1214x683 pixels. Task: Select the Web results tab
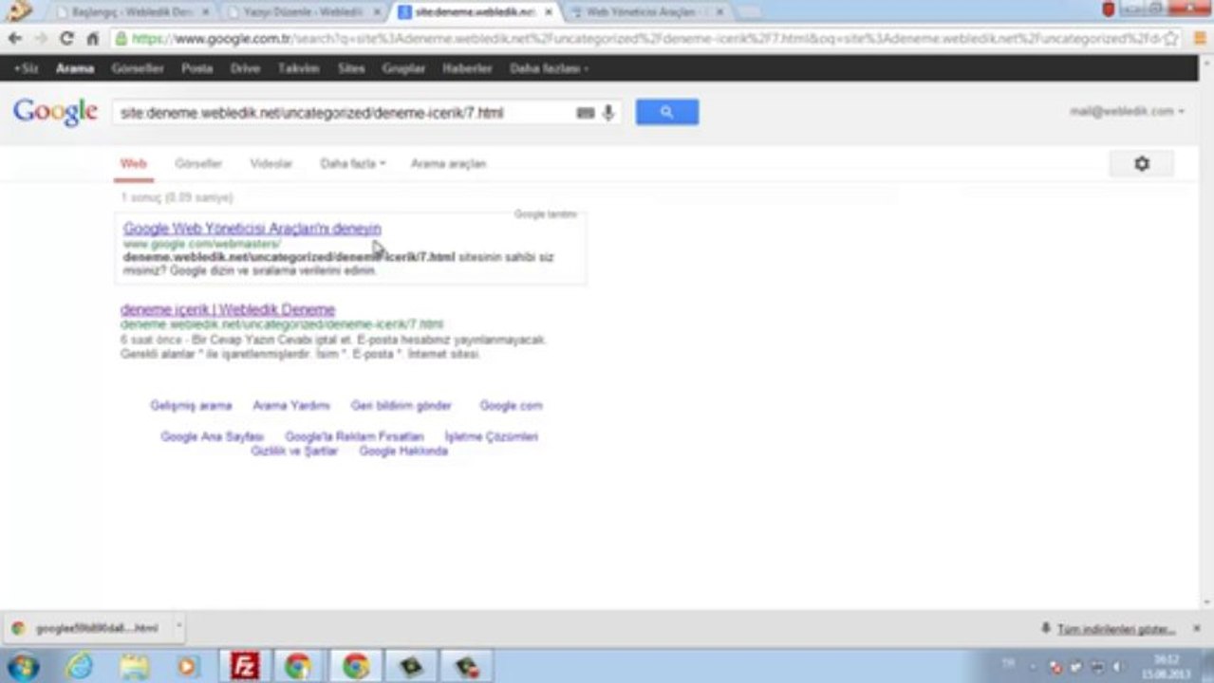(x=133, y=164)
